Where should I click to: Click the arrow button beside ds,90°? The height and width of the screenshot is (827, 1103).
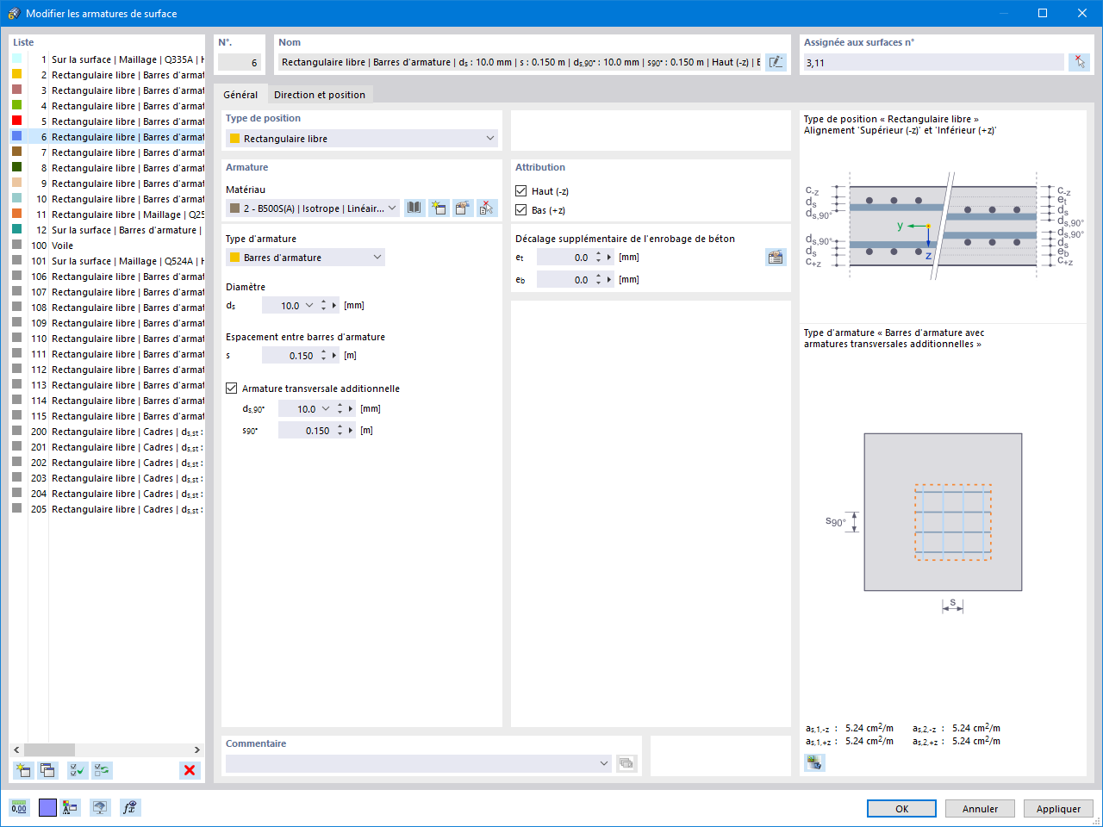click(351, 409)
